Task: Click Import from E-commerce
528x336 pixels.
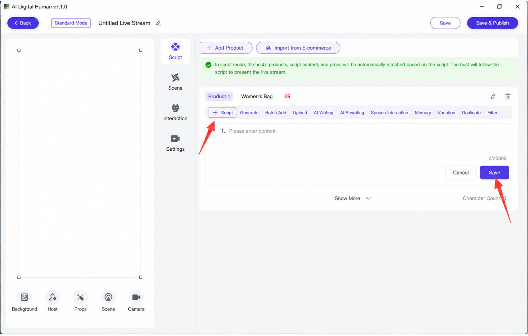Action: click(298, 48)
